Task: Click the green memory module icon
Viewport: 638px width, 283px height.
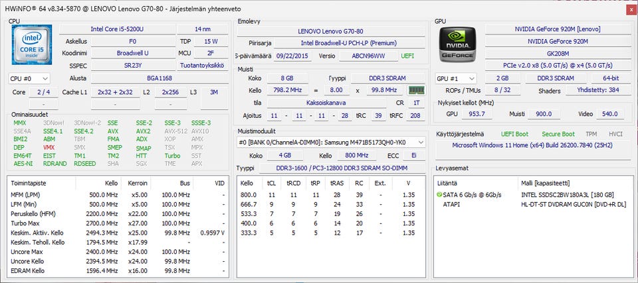Action: coord(416,90)
